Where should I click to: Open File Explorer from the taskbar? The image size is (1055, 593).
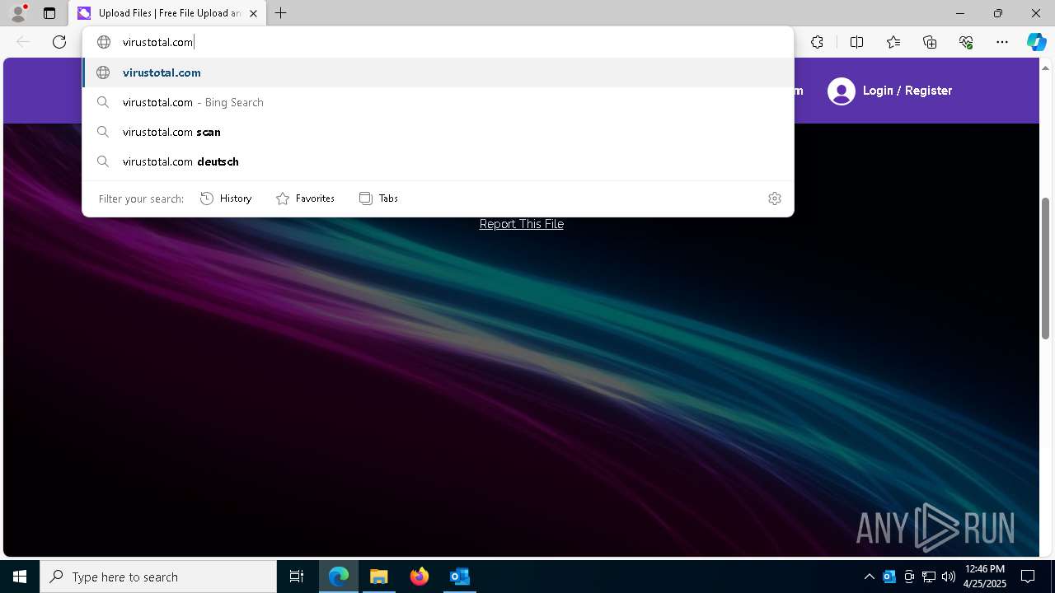(x=379, y=577)
